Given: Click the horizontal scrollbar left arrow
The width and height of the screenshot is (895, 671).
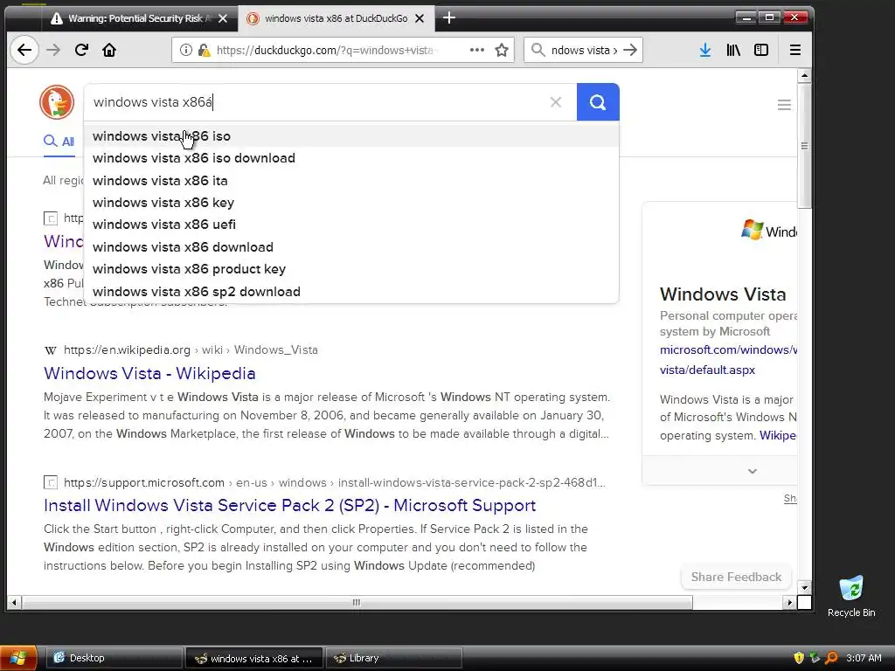Looking at the screenshot, I should (x=14, y=602).
